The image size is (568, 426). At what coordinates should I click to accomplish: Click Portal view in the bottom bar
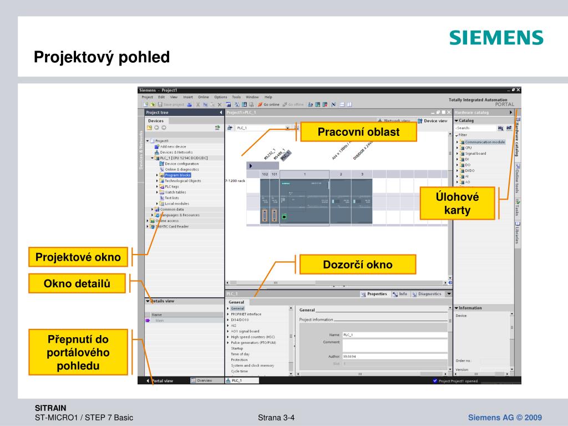click(160, 381)
